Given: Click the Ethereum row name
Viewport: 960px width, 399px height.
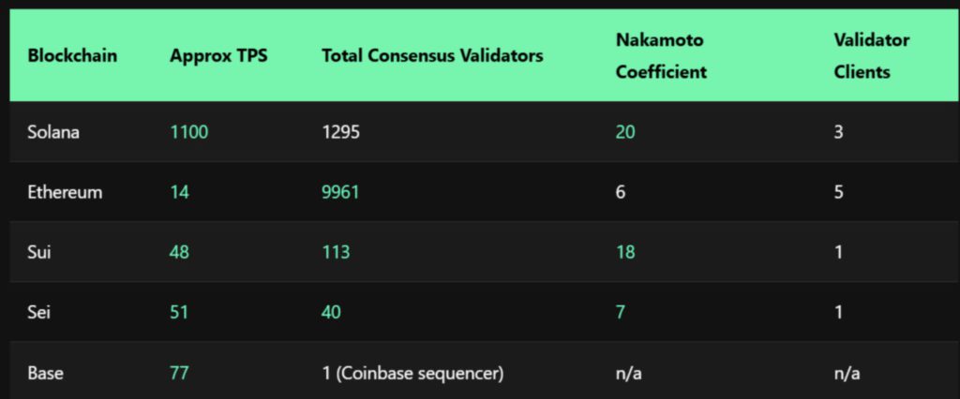Looking at the screenshot, I should pos(65,192).
